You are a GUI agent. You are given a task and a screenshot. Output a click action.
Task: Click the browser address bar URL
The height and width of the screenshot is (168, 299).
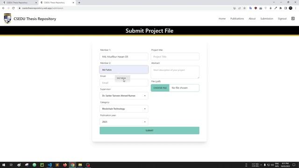(43, 8)
